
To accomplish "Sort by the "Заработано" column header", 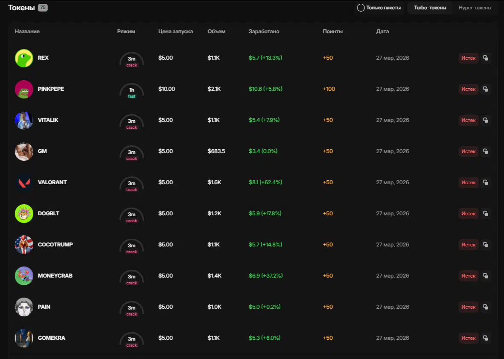I will pos(264,32).
